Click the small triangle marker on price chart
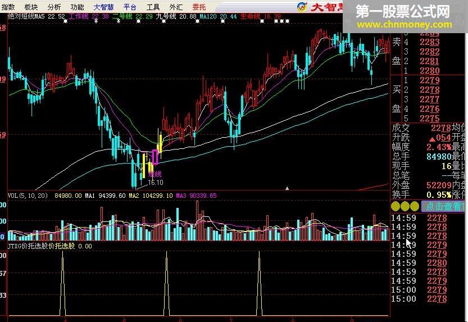The height and width of the screenshot is (322, 468). tap(287, 188)
